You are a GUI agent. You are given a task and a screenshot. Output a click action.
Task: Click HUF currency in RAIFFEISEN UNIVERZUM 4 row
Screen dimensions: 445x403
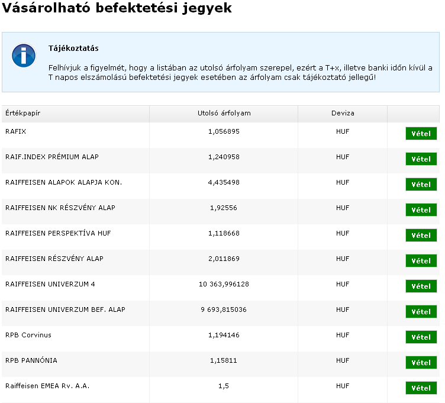tap(343, 284)
